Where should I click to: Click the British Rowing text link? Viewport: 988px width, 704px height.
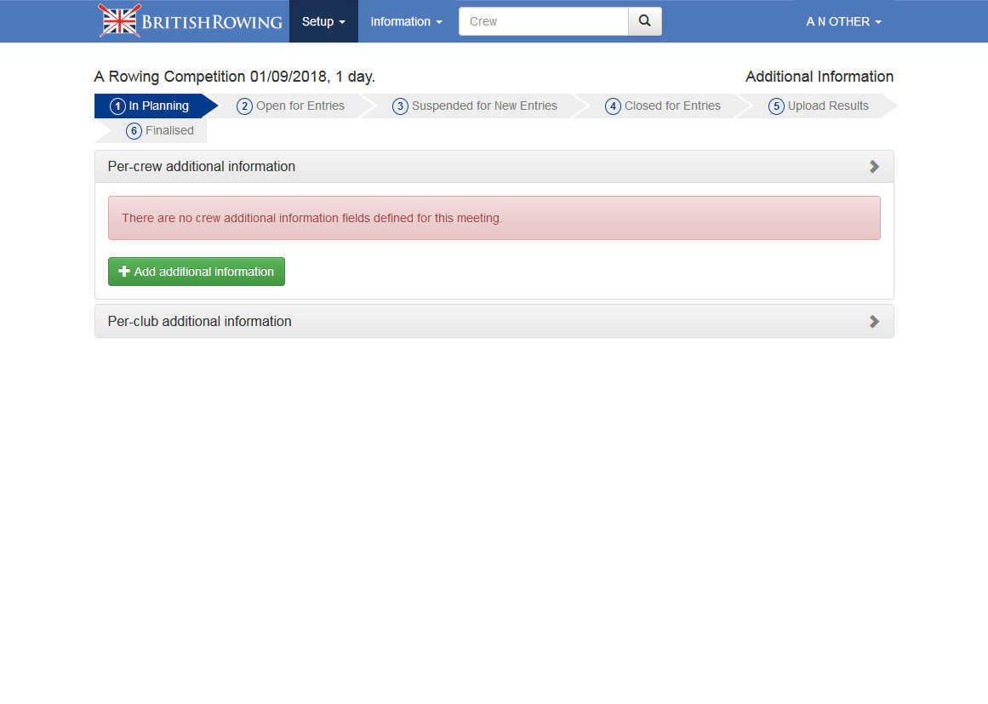pyautogui.click(x=212, y=22)
